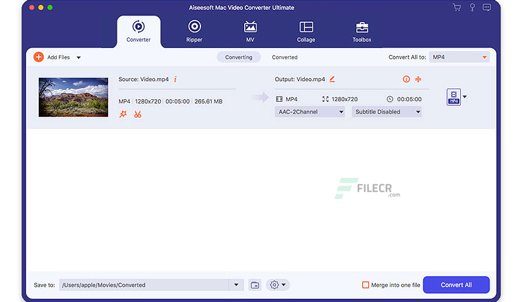Click the source info icon beside Video.mp4
Image resolution: width=522 pixels, height=302 pixels.
point(175,79)
